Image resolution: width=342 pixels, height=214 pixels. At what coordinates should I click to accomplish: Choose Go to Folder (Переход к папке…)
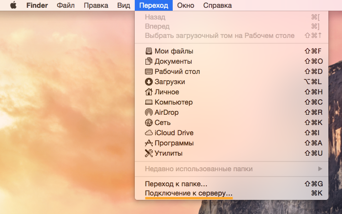tap(176, 184)
